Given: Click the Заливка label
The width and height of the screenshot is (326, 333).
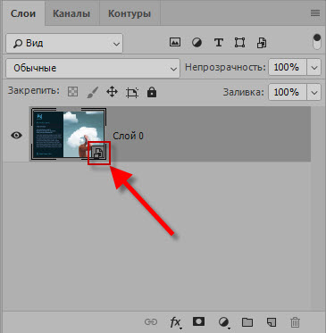Looking at the screenshot, I should coord(244,92).
